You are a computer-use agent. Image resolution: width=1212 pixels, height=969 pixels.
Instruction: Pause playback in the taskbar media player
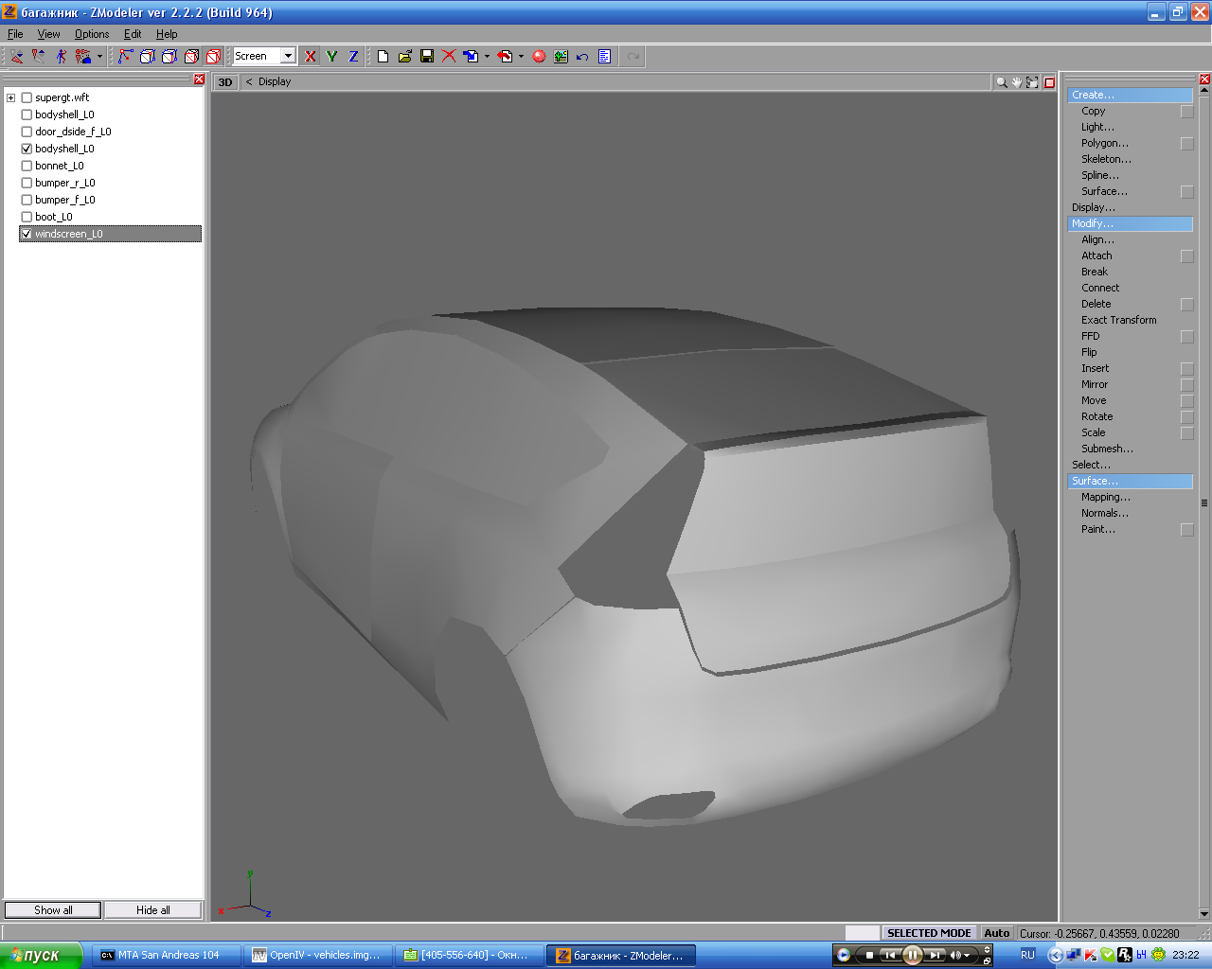(912, 955)
